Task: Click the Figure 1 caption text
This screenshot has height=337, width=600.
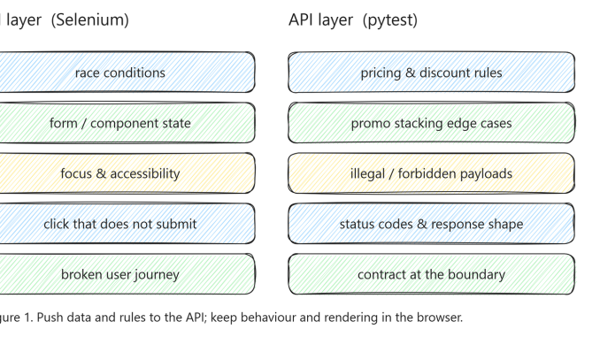Action: [x=231, y=318]
